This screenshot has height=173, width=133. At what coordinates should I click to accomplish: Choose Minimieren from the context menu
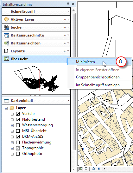[99, 62]
